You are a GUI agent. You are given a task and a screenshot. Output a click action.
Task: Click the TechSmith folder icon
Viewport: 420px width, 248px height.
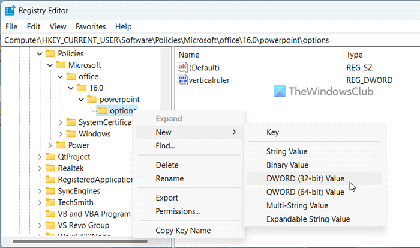tap(50, 202)
